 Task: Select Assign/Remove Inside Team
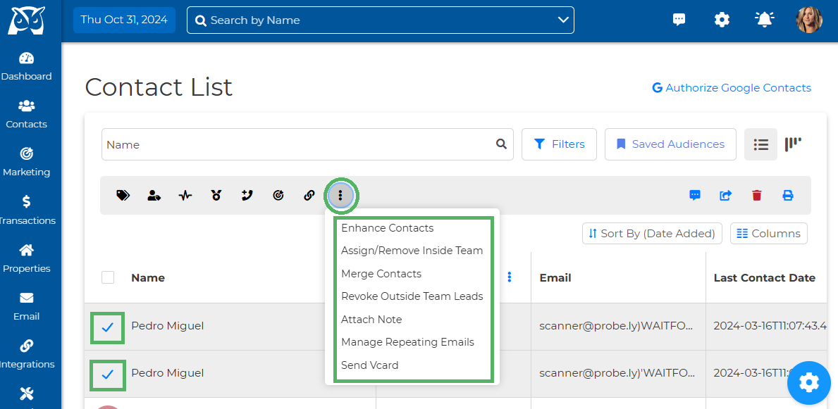click(412, 251)
